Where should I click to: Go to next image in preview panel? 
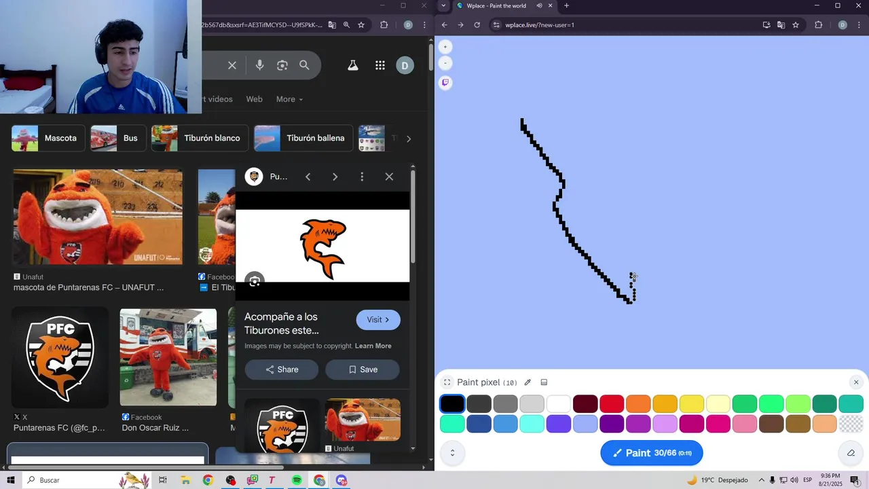click(335, 177)
